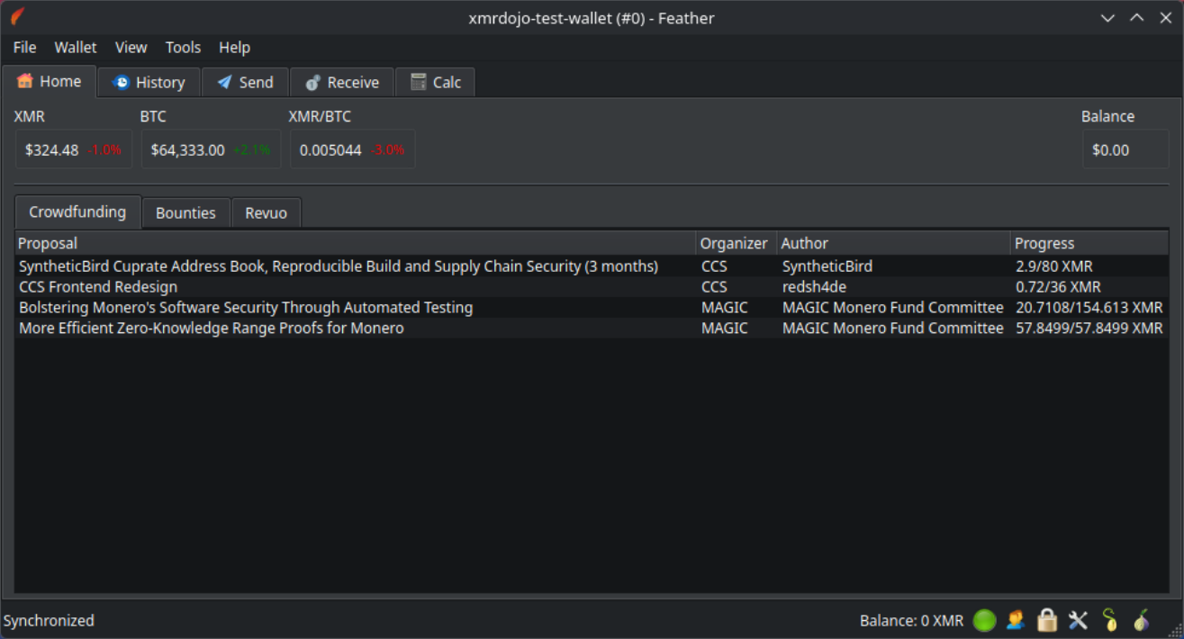Click progress value '20.7108/154.613 XMR'
1184x639 pixels.
click(x=1089, y=308)
